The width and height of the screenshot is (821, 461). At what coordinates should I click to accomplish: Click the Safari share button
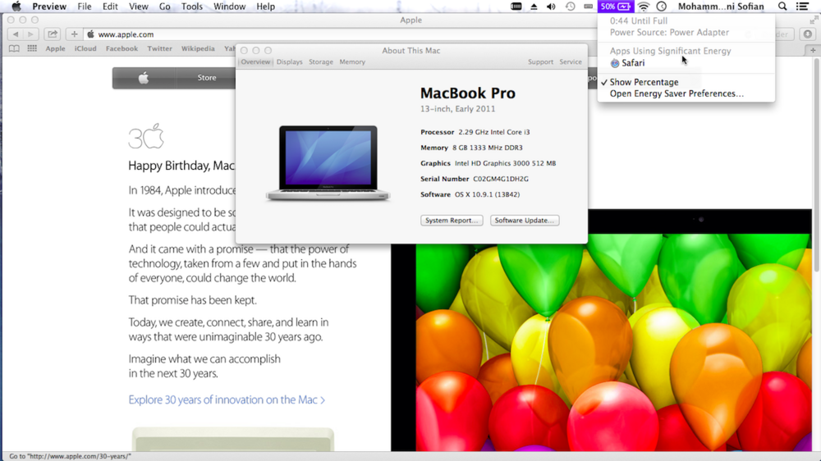pos(53,34)
